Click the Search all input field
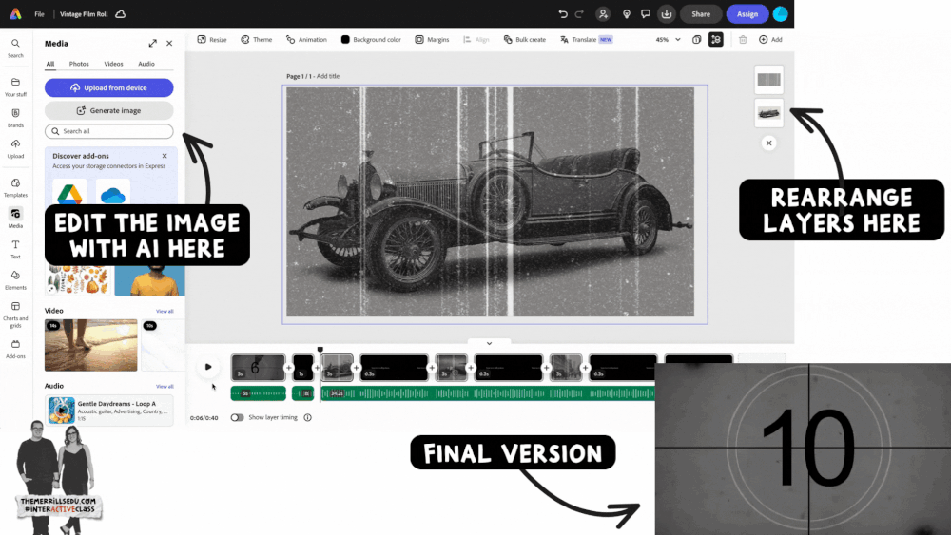The width and height of the screenshot is (951, 535). click(109, 131)
